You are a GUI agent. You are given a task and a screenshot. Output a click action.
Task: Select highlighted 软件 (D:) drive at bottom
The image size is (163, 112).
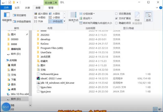tap(15, 99)
